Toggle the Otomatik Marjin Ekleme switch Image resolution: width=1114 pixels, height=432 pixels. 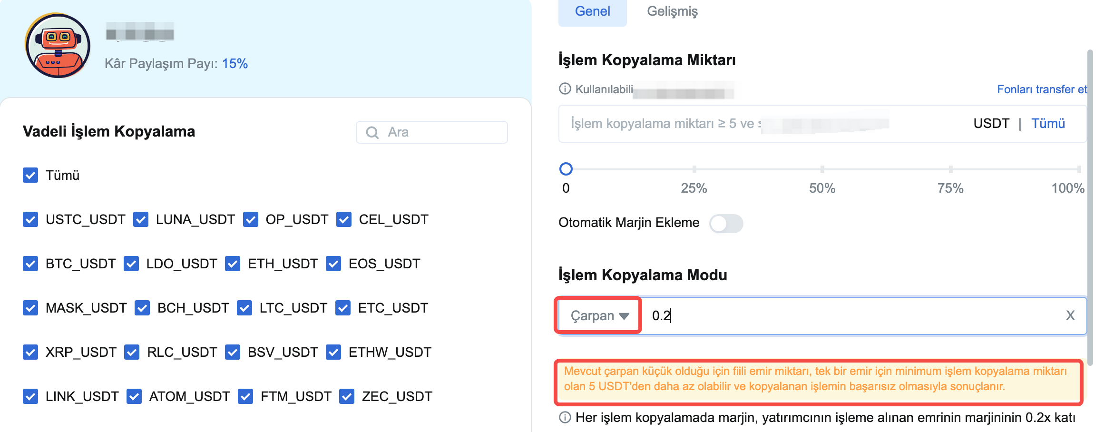tap(726, 223)
